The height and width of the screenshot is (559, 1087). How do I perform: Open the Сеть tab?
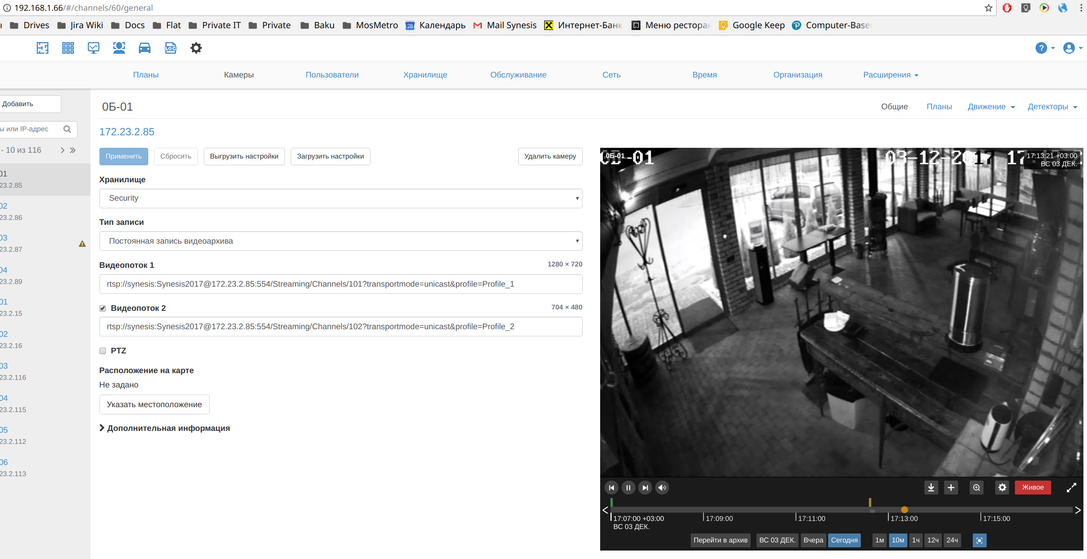coord(611,75)
